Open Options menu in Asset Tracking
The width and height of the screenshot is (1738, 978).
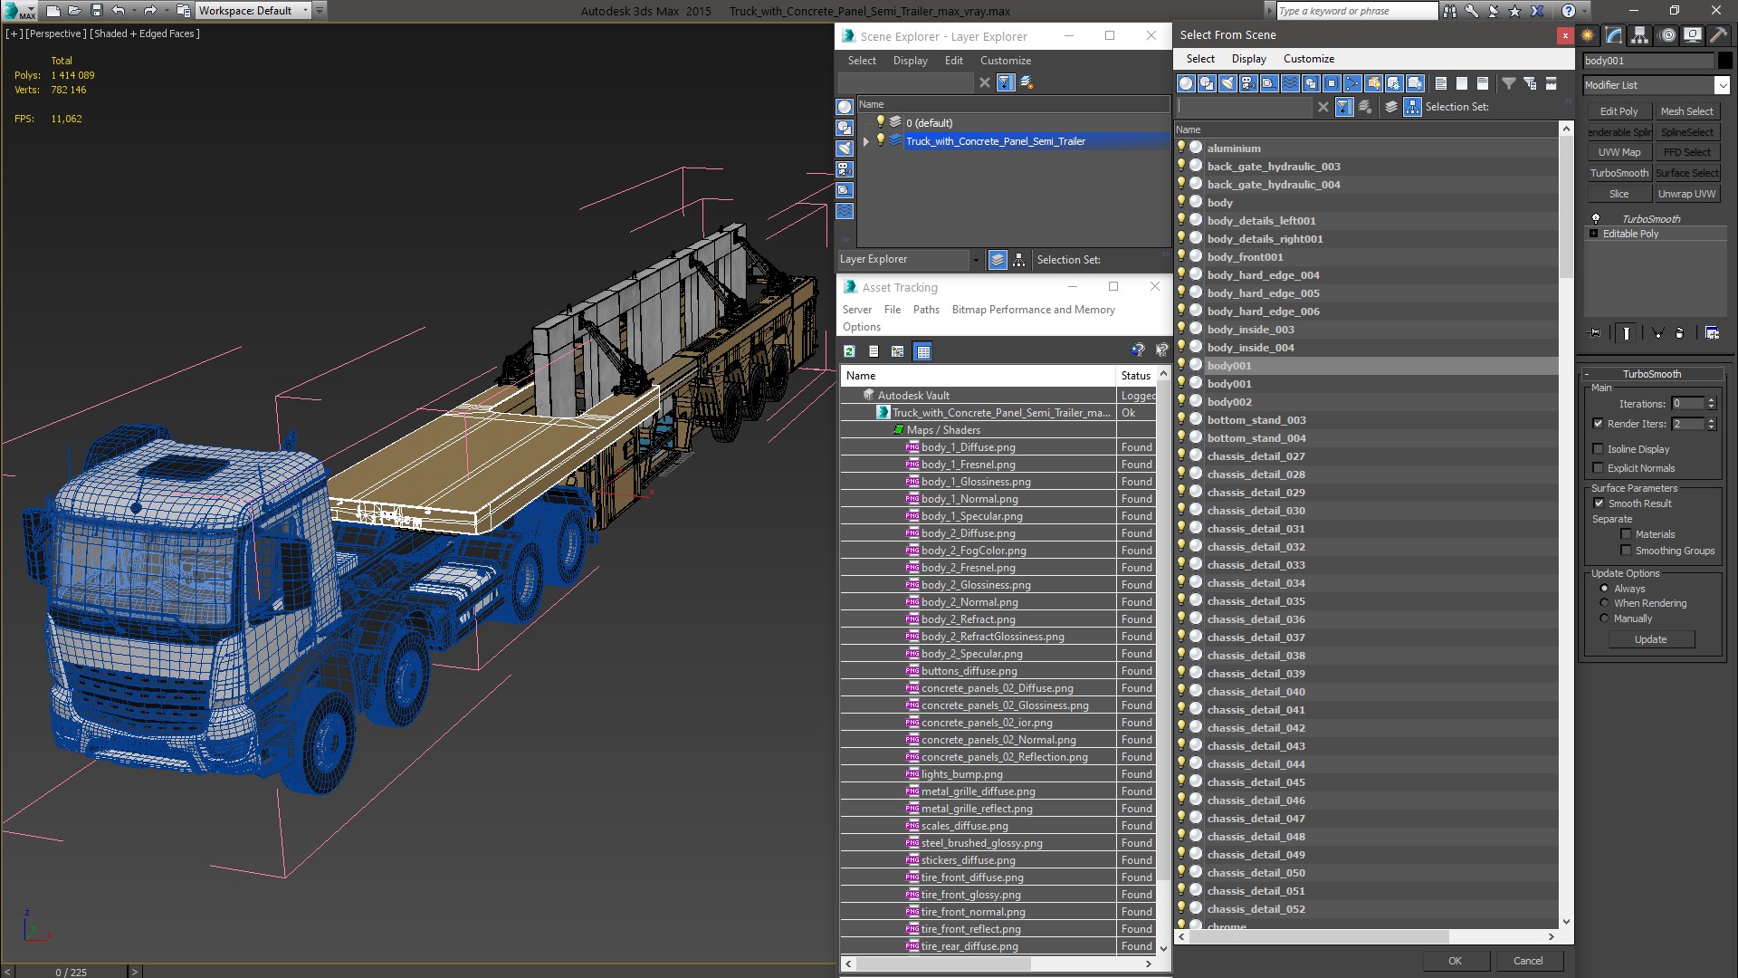pyautogui.click(x=861, y=327)
